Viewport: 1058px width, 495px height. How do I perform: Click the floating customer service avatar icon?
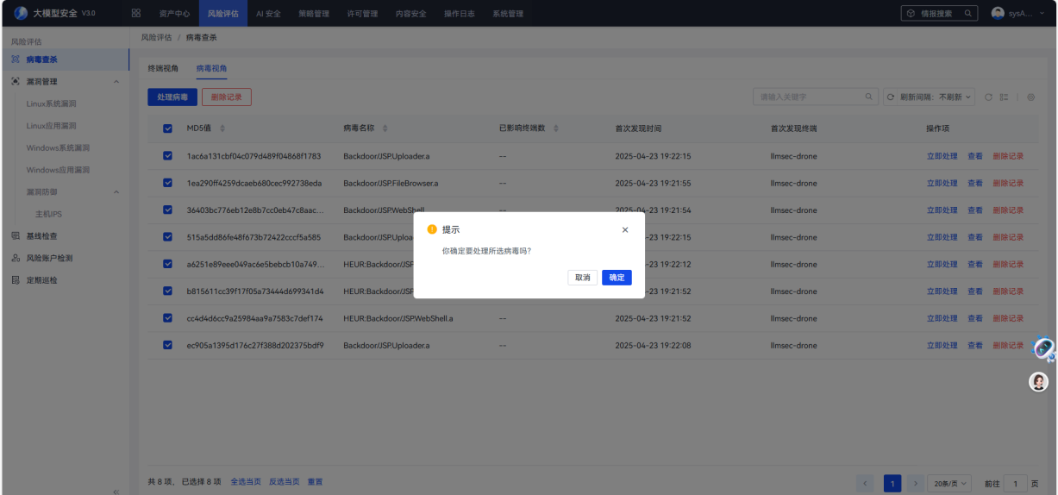1039,381
